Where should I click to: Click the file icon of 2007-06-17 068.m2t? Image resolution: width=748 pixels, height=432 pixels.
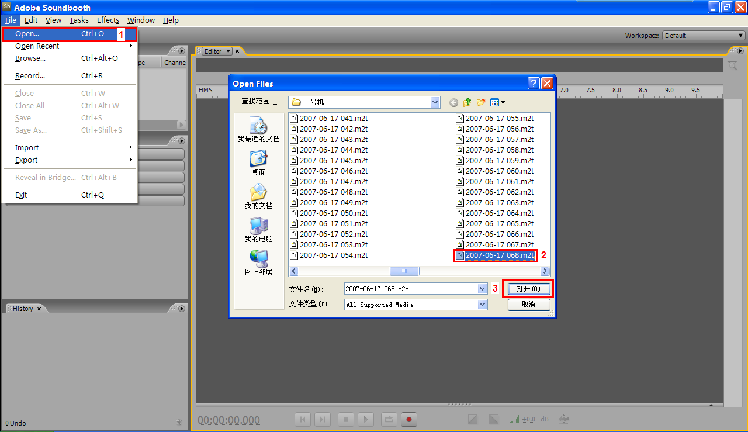coord(460,255)
